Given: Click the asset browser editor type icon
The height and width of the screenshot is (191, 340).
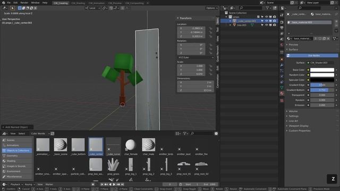Looking at the screenshot, I should click(x=4, y=134).
